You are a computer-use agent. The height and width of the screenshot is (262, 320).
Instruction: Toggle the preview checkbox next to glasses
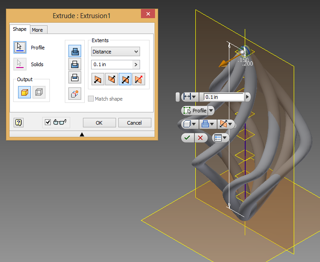pos(48,122)
